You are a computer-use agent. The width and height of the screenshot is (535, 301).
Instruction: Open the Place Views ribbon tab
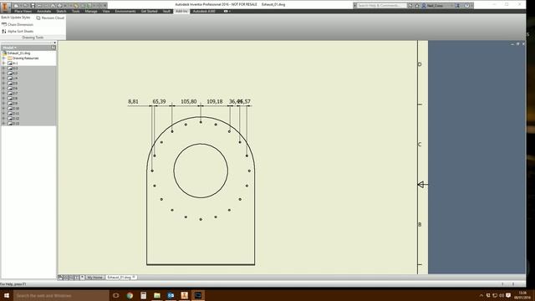point(23,11)
